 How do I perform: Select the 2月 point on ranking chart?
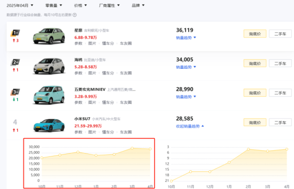[248, 149]
